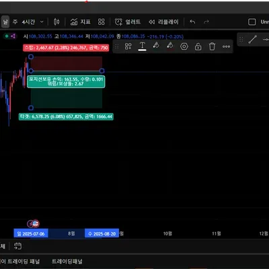Undo the last chart action
Image resolution: width=269 pixels, height=269 pixels.
click(x=192, y=22)
